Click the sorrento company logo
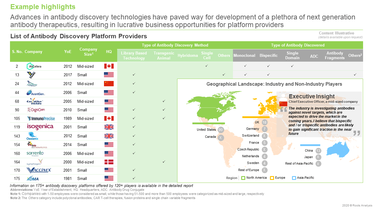376x212 pixels. pos(35,153)
